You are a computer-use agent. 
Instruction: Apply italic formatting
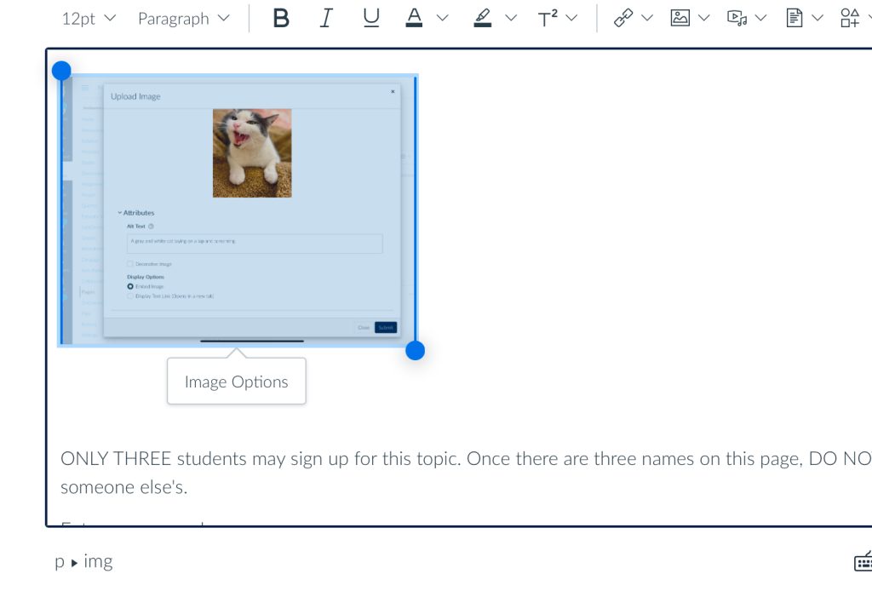point(326,18)
